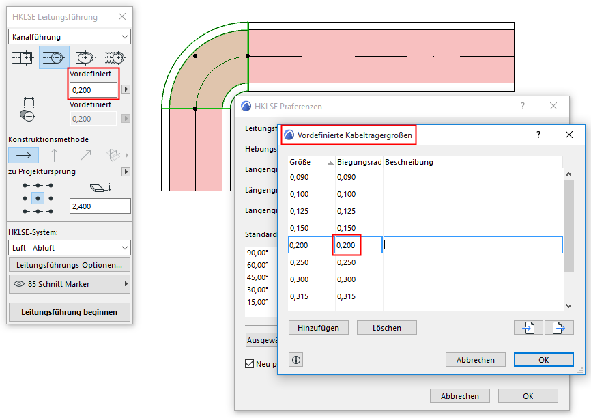Expand construction method flyout arrow
The width and height of the screenshot is (591, 418).
pyautogui.click(x=127, y=155)
